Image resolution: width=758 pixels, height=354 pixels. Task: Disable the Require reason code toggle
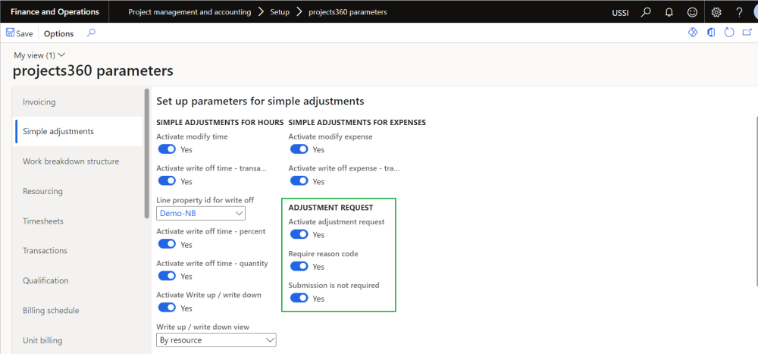299,267
